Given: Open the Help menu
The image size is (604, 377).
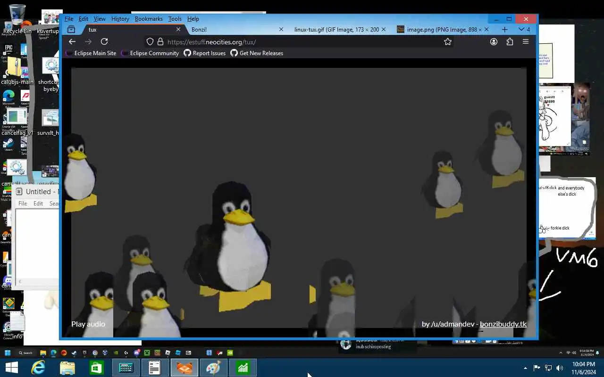Looking at the screenshot, I should coord(193,19).
